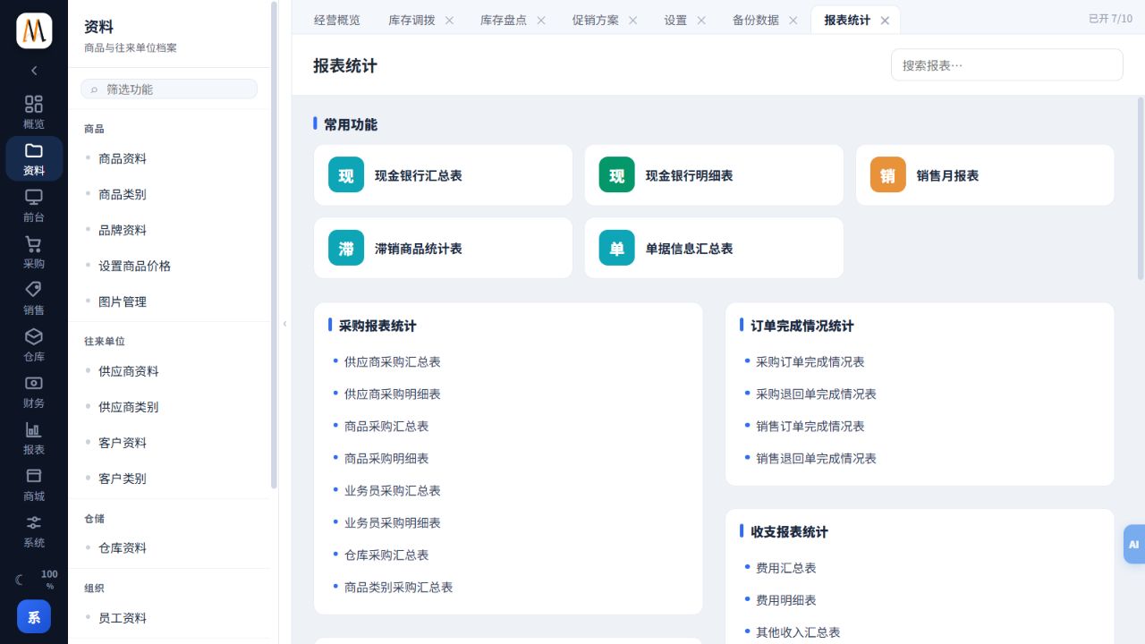Image resolution: width=1145 pixels, height=644 pixels.
Task: Select 供应商资料 in the sidebar list
Action: click(129, 371)
